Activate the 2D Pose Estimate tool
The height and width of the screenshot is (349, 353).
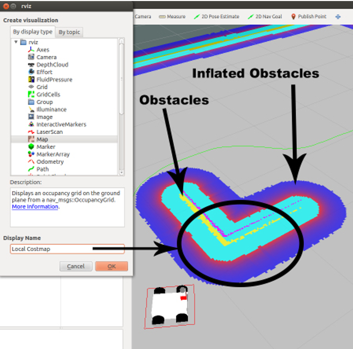point(217,17)
